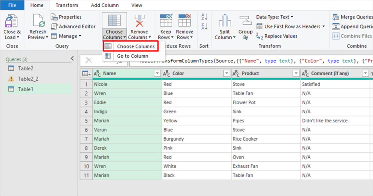This screenshot has height=196, width=373.
Task: Switch to the Add Column tab
Action: [105, 5]
